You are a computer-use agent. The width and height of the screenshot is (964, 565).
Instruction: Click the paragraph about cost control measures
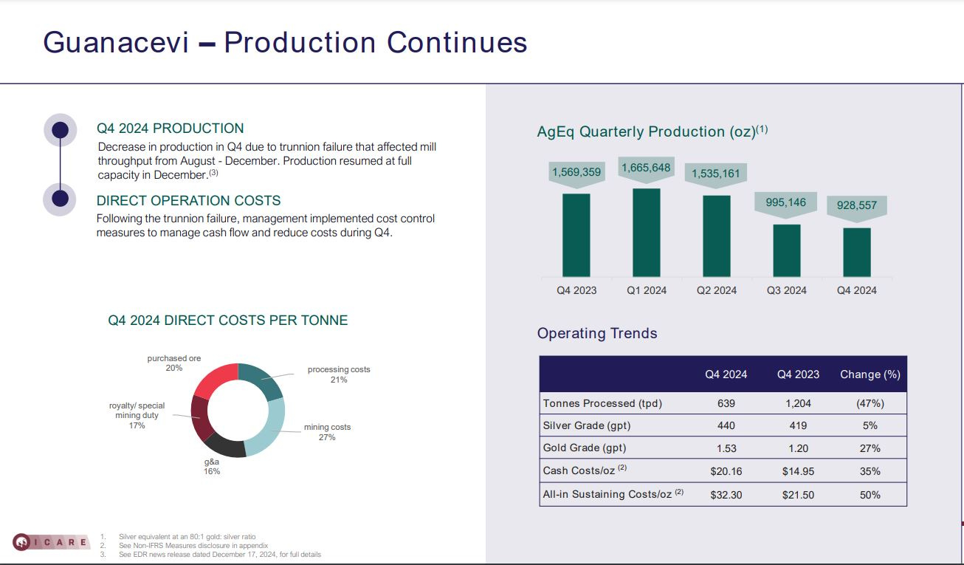point(266,225)
